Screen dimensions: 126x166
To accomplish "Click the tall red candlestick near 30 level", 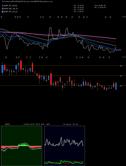I will coord(21,65).
